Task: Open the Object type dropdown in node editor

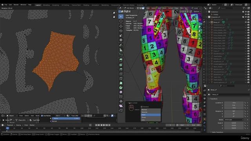Action: [12, 116]
